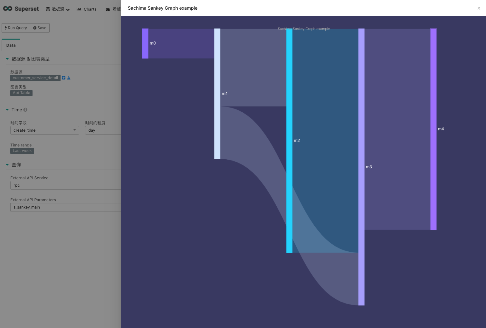Click the cyan m2 node bar
The width and height of the screenshot is (486, 328).
click(290, 141)
